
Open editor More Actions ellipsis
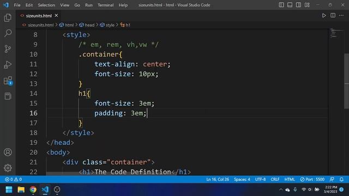(x=341, y=15)
